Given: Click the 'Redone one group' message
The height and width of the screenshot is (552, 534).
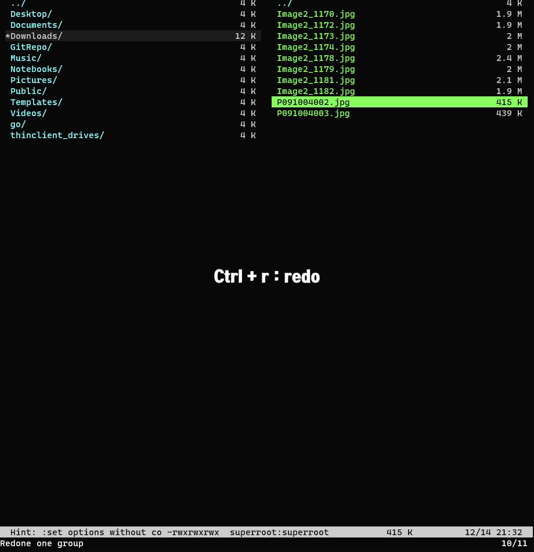Looking at the screenshot, I should (x=42, y=543).
